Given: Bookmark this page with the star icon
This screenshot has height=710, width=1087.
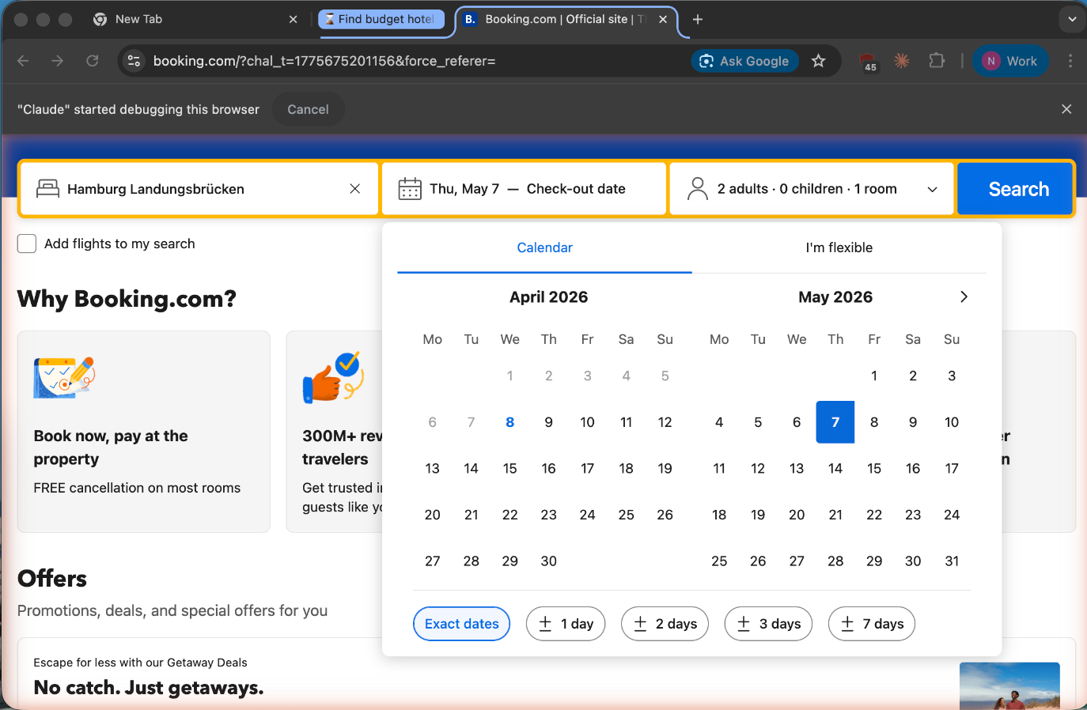Looking at the screenshot, I should [819, 61].
